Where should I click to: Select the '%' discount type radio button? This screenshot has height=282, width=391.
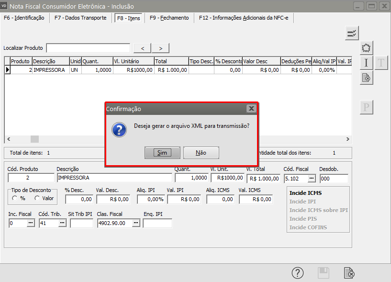click(15, 198)
